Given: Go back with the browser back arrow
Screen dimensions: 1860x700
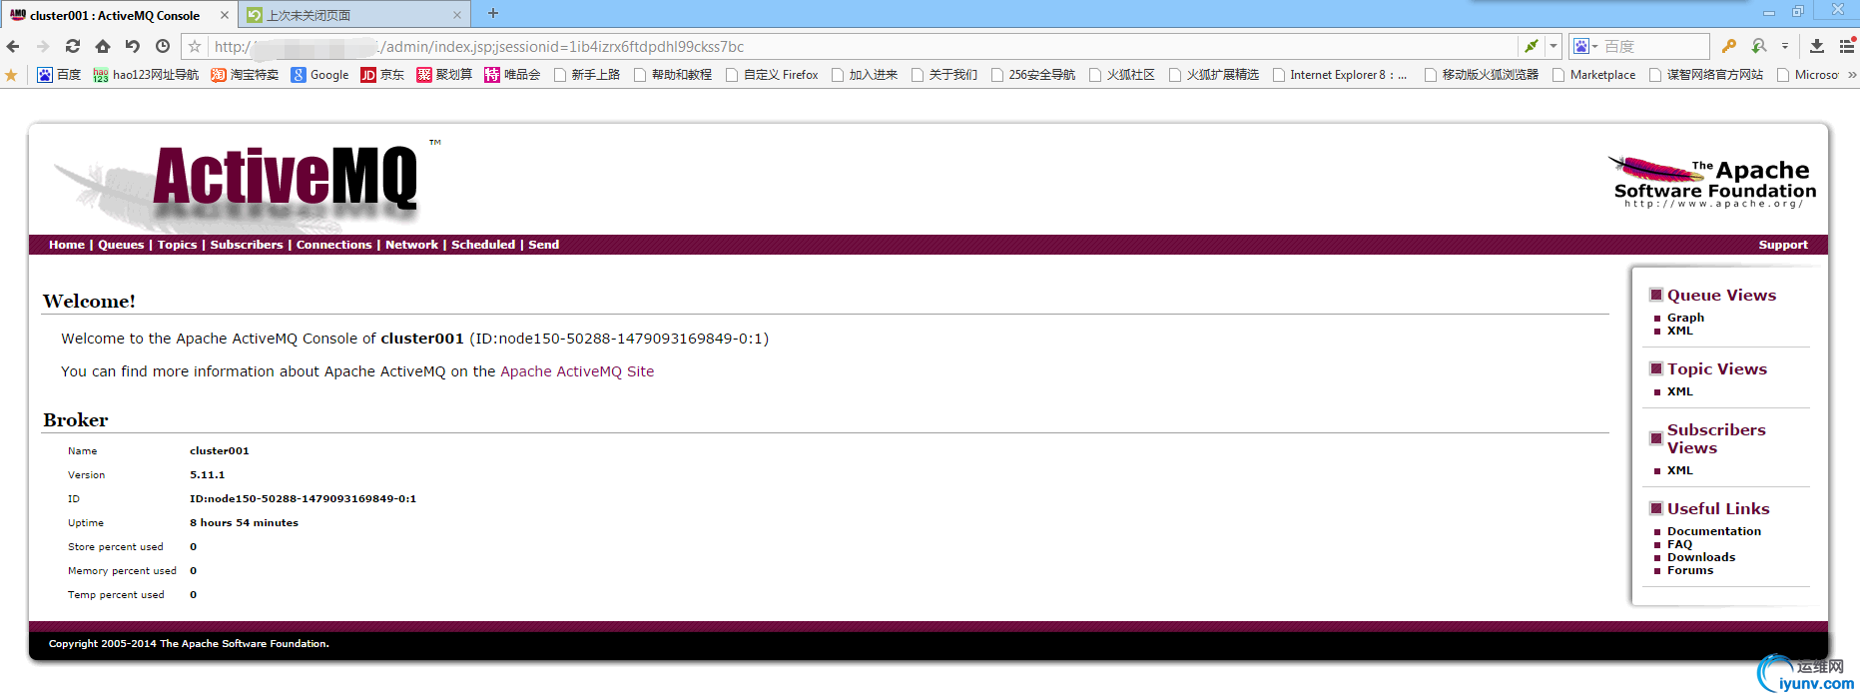Looking at the screenshot, I should [x=13, y=46].
